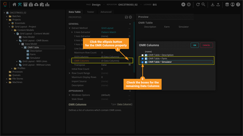Open the help question mark icon
Viewport: 243px width, 136px height.
[238, 5]
